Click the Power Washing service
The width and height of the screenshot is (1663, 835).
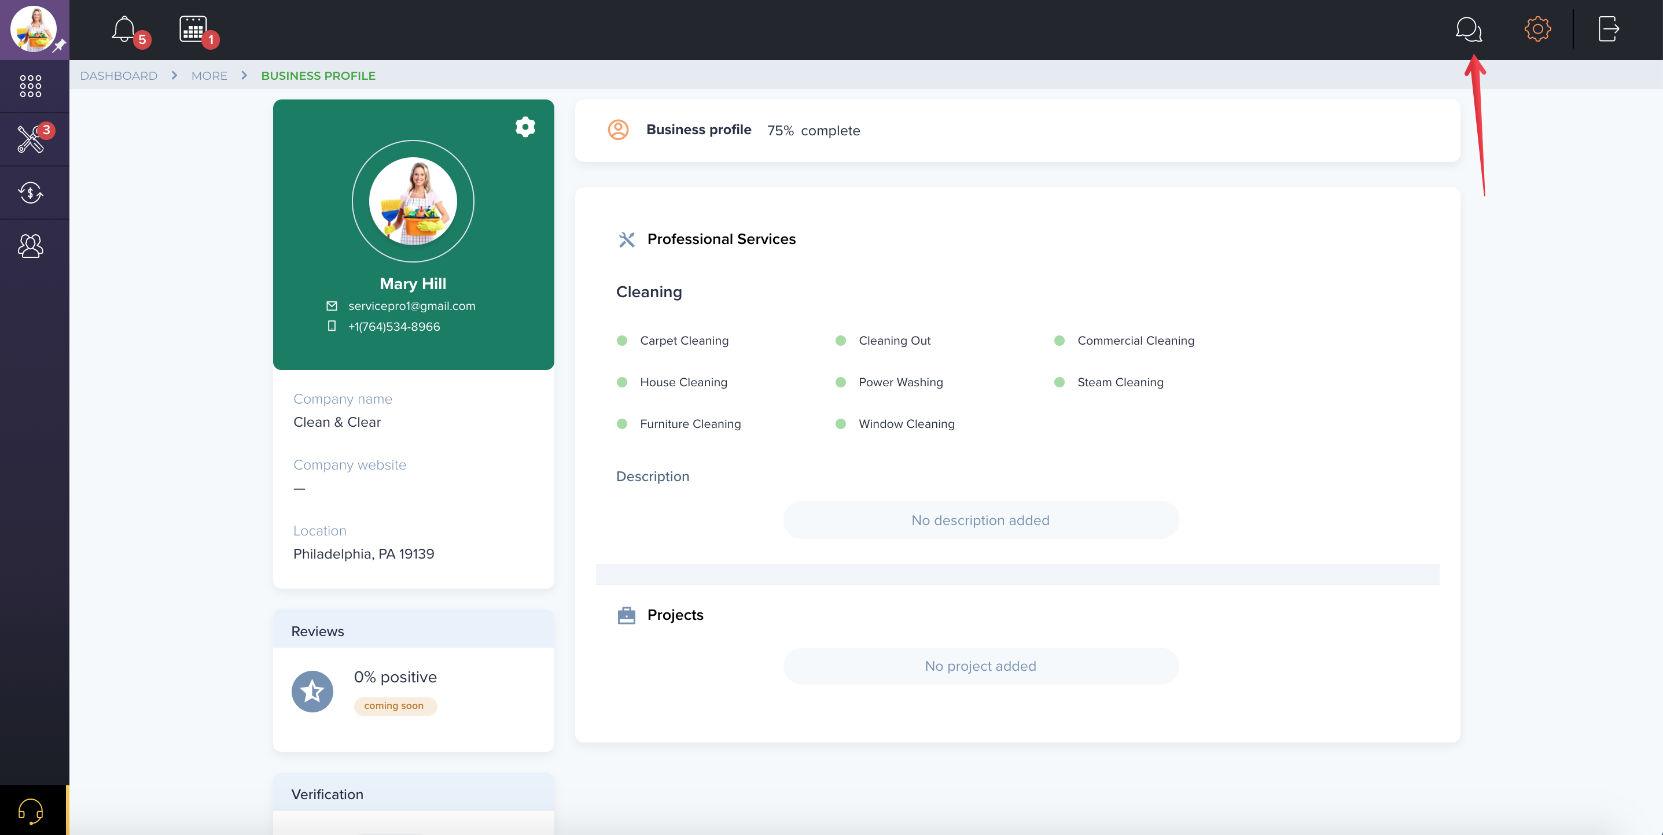click(x=900, y=382)
